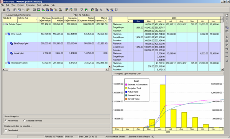
Task: Collapse the Fabrika Projesi tree node
Action: (3, 24)
